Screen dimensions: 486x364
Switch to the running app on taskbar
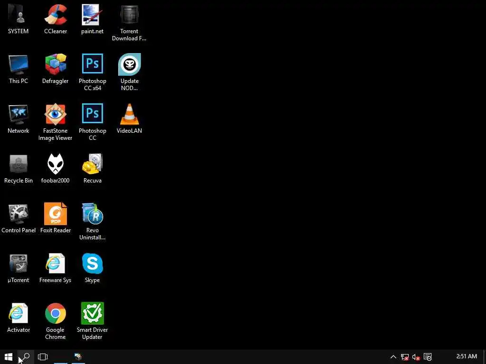78,357
